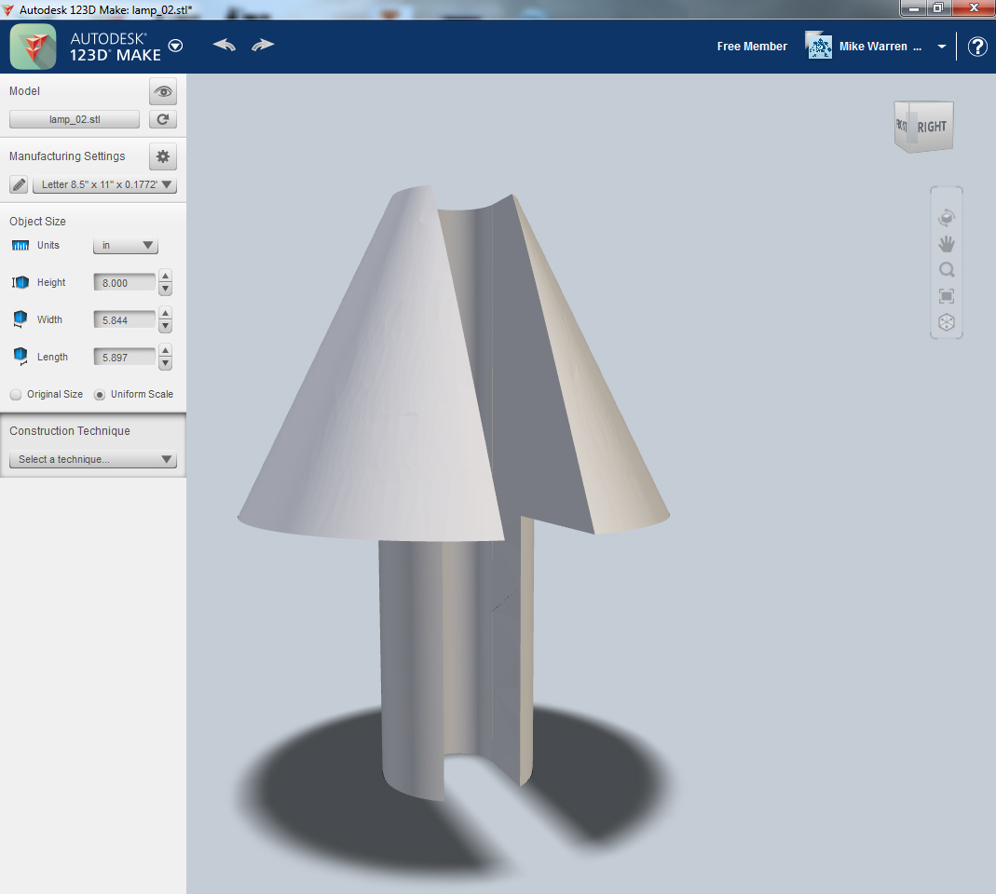
Task: Increase Height using the up stepper arrow
Action: (165, 277)
